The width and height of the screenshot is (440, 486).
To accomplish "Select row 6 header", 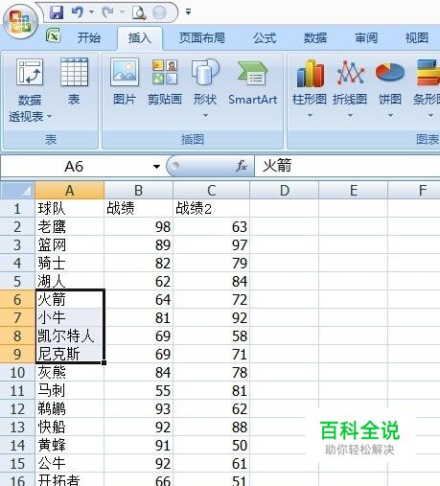I will click(x=17, y=300).
